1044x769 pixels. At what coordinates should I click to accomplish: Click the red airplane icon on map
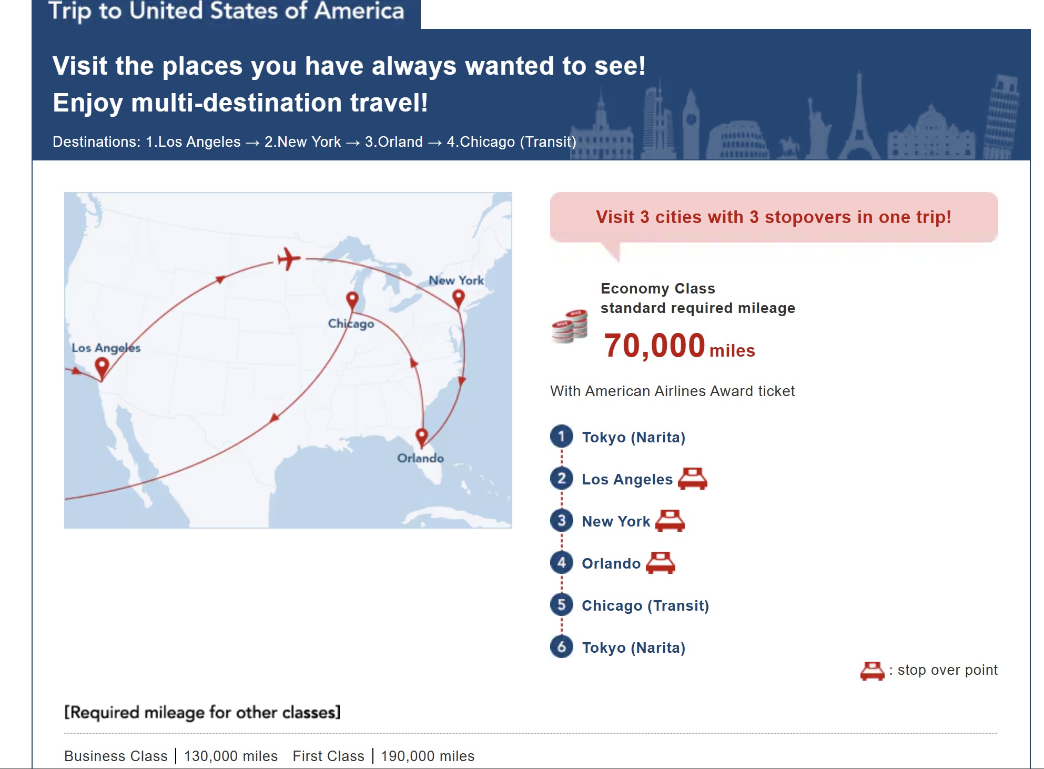pos(289,258)
